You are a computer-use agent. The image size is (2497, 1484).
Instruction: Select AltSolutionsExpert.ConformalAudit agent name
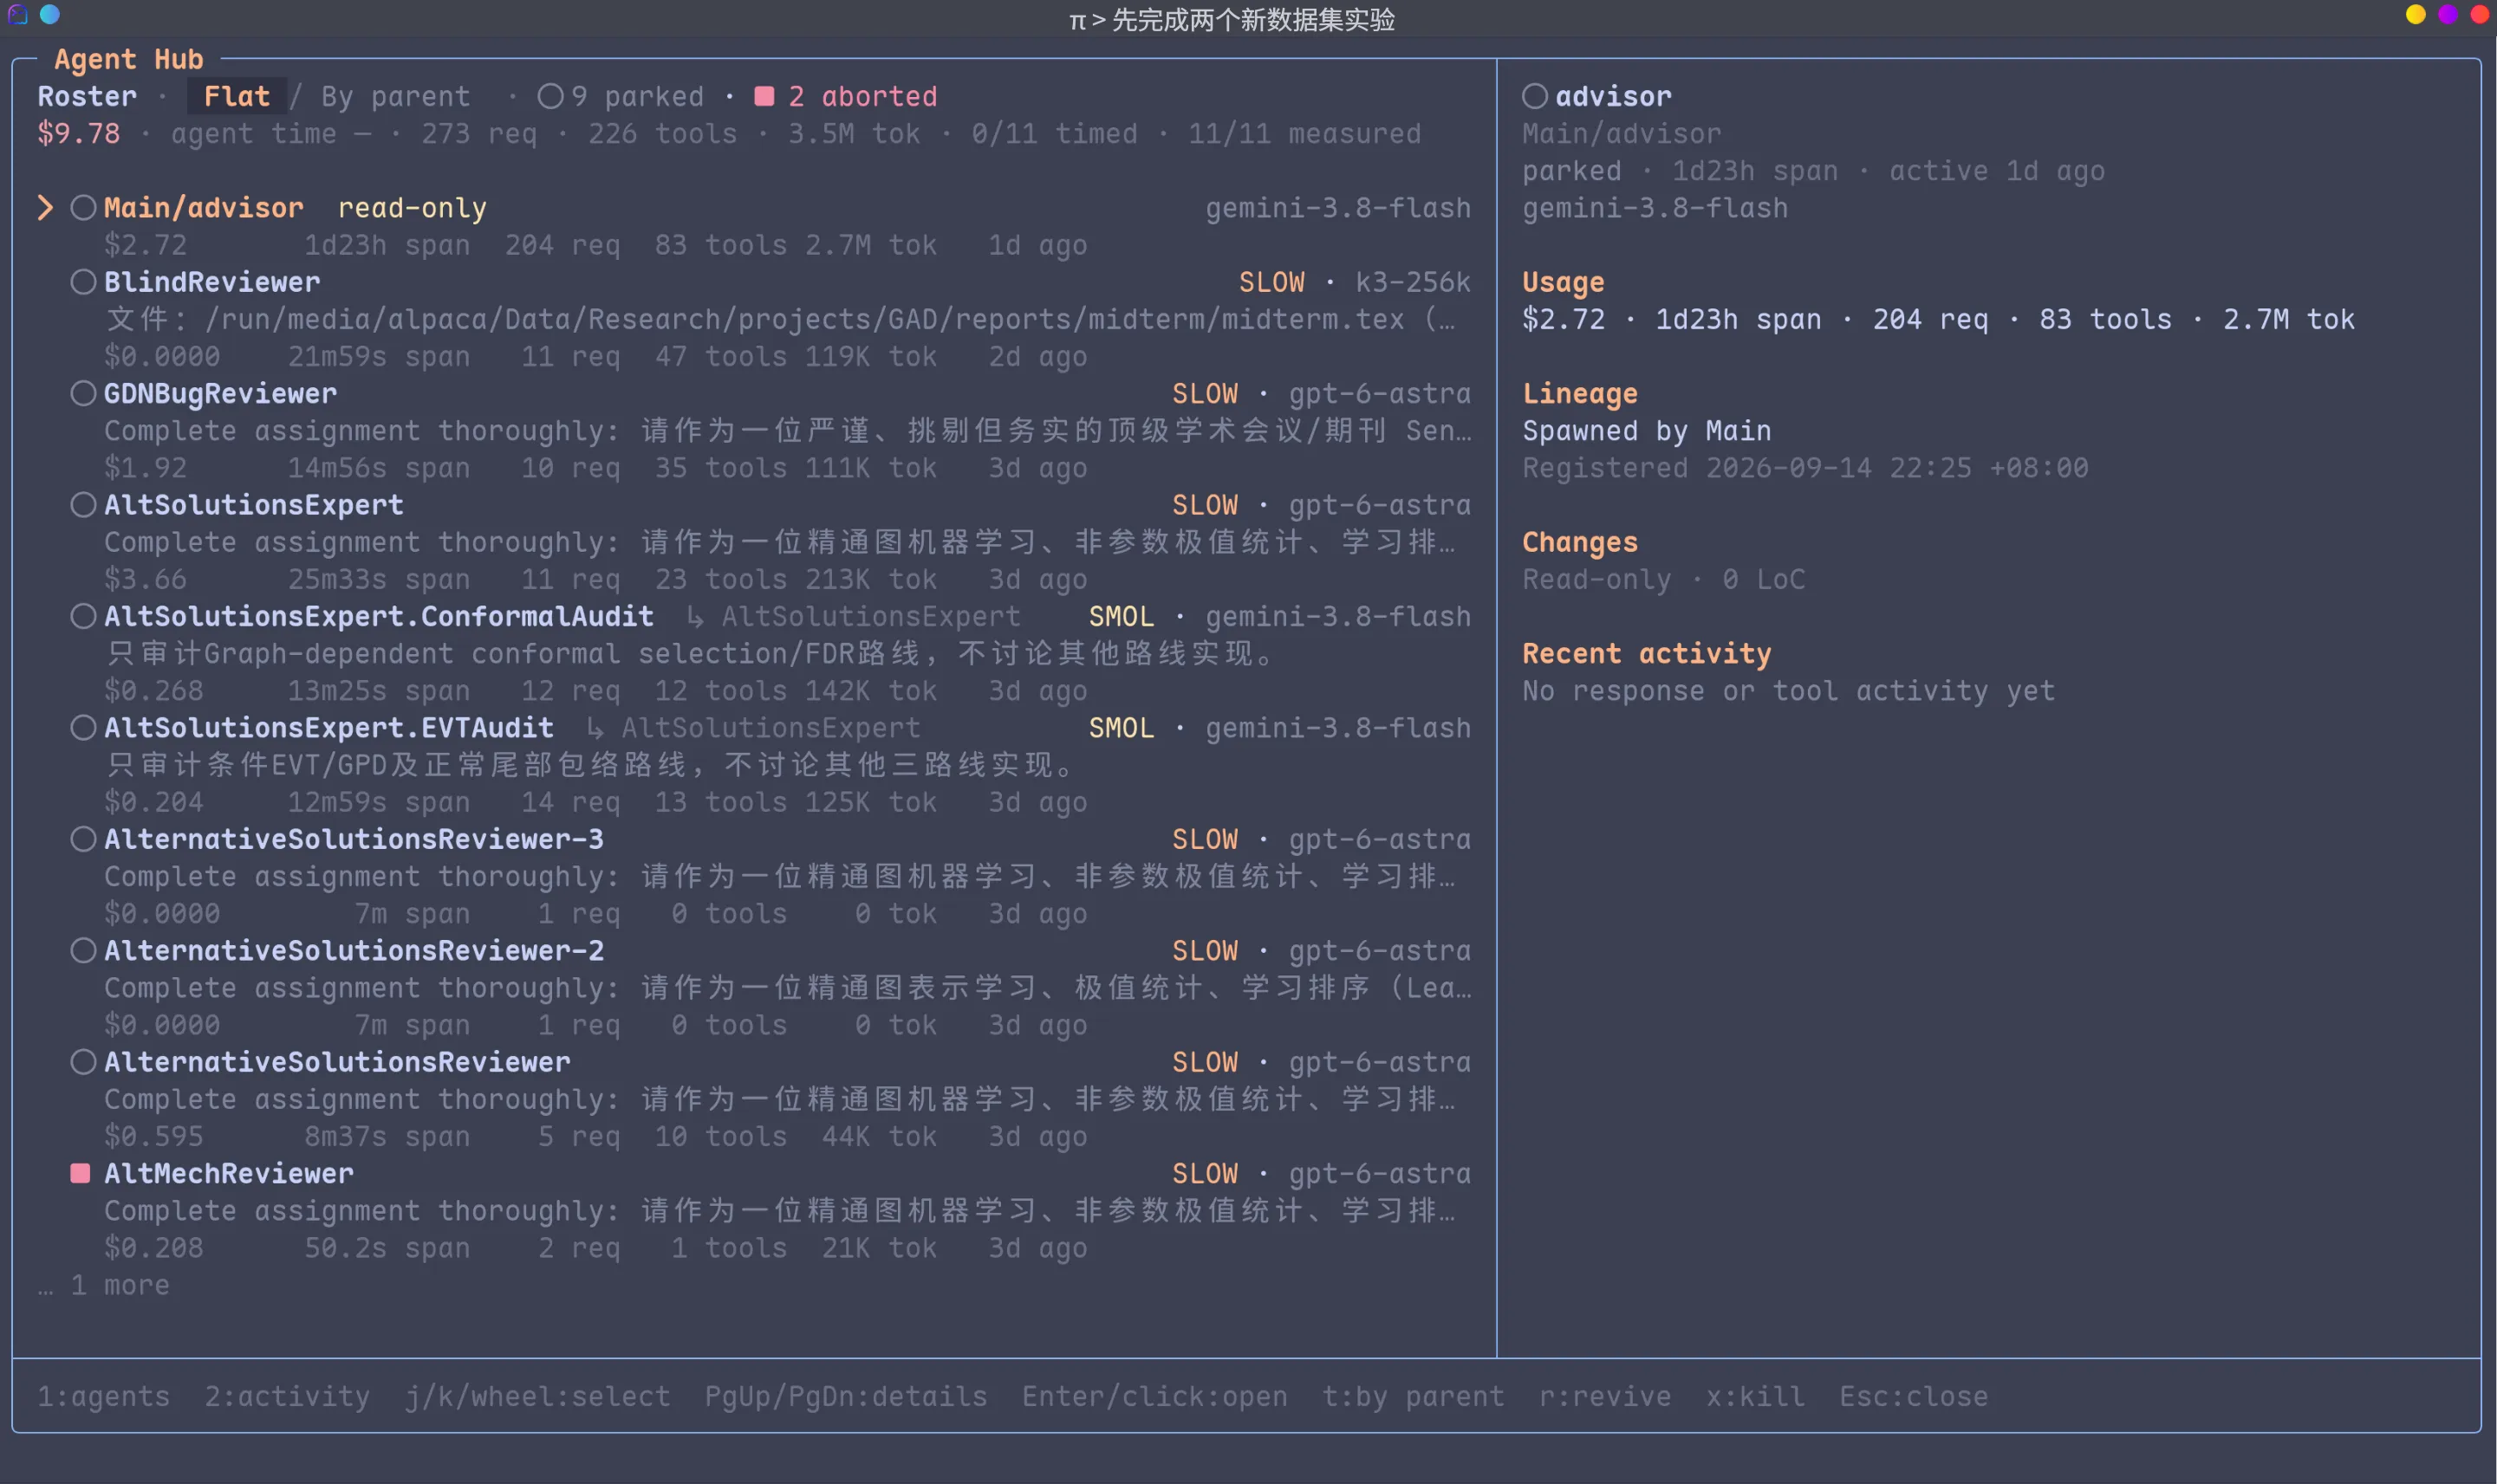pos(379,617)
